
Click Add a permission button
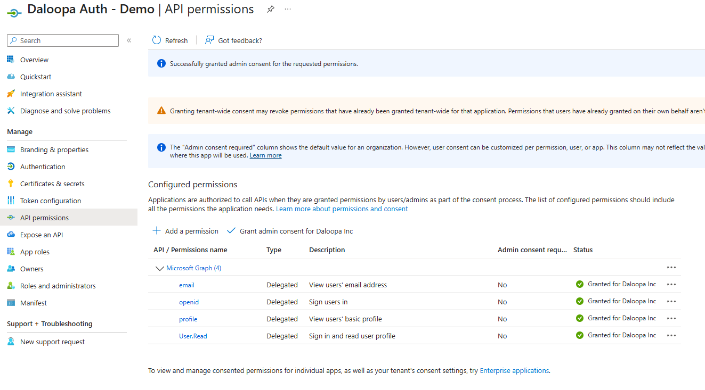186,231
